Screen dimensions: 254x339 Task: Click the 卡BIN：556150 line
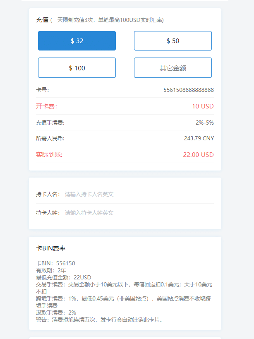pos(55,263)
